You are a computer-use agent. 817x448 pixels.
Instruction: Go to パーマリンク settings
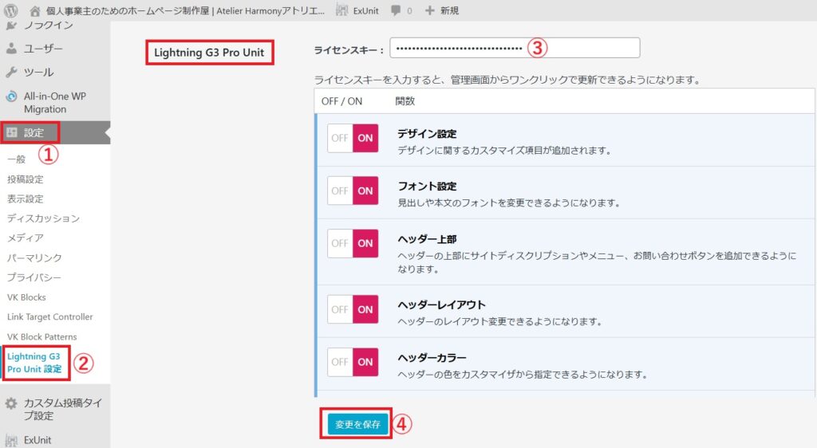[34, 257]
